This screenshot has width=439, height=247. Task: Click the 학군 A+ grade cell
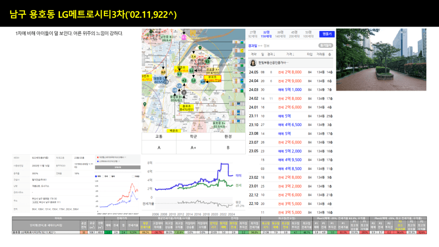pyautogui.click(x=194, y=147)
